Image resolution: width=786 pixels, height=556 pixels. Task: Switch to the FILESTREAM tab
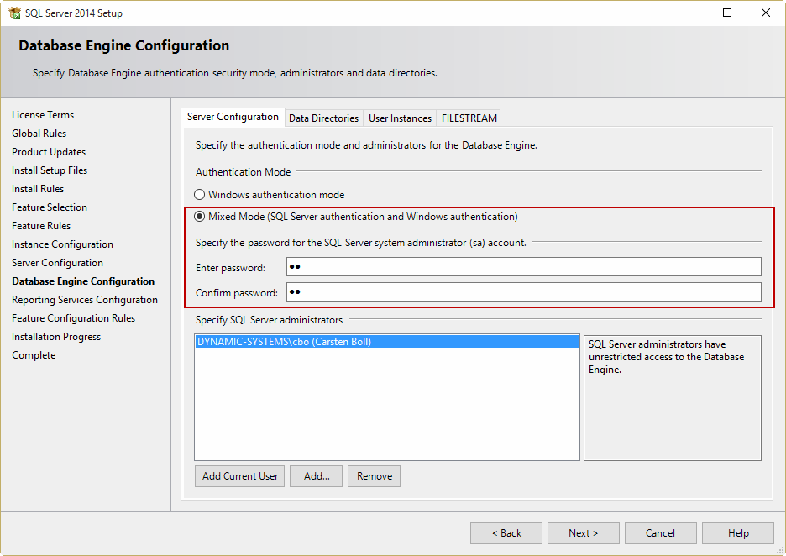tap(469, 118)
